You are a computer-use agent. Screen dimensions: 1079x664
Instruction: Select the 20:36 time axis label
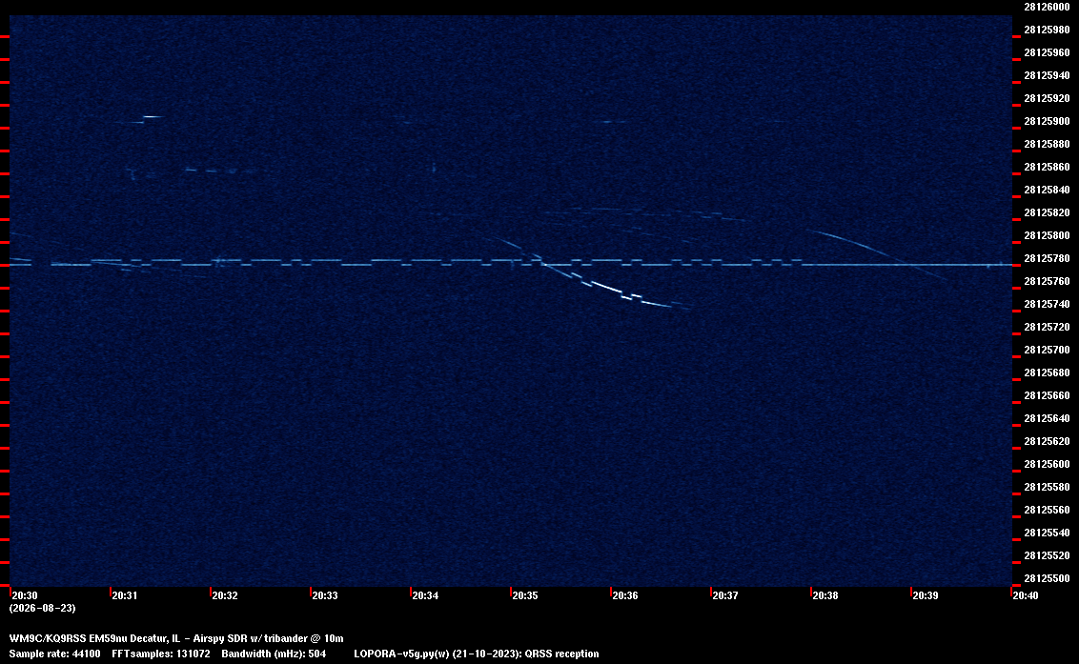point(625,595)
